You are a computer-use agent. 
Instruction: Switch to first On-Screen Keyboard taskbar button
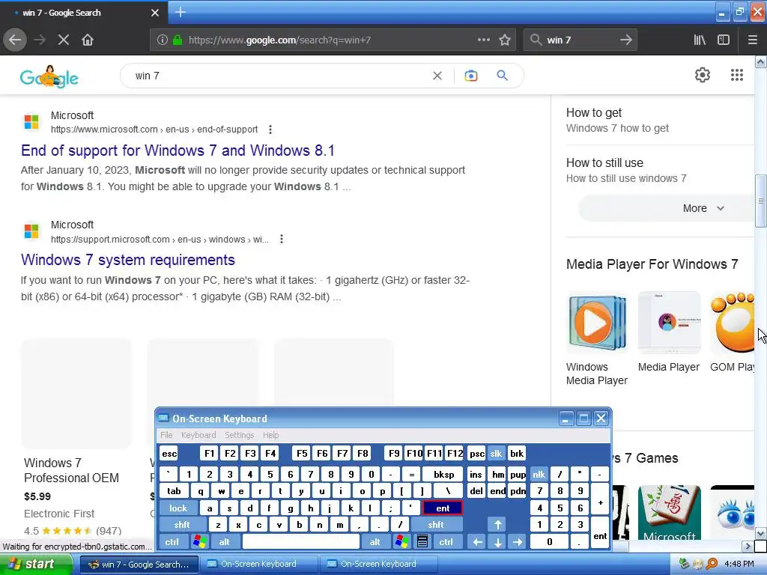(x=258, y=565)
